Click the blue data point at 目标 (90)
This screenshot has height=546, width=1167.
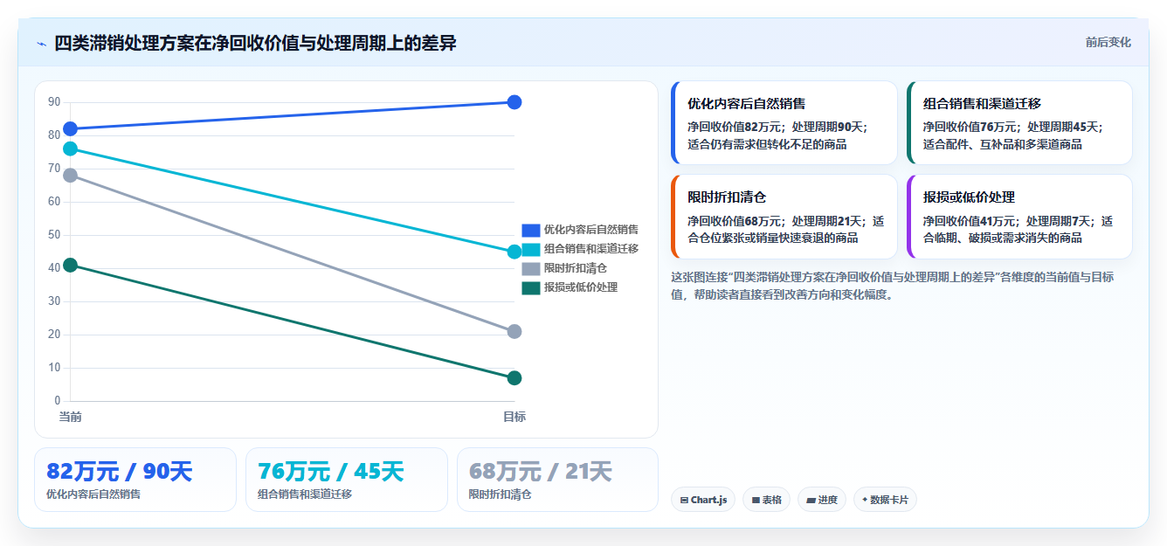pyautogui.click(x=514, y=102)
